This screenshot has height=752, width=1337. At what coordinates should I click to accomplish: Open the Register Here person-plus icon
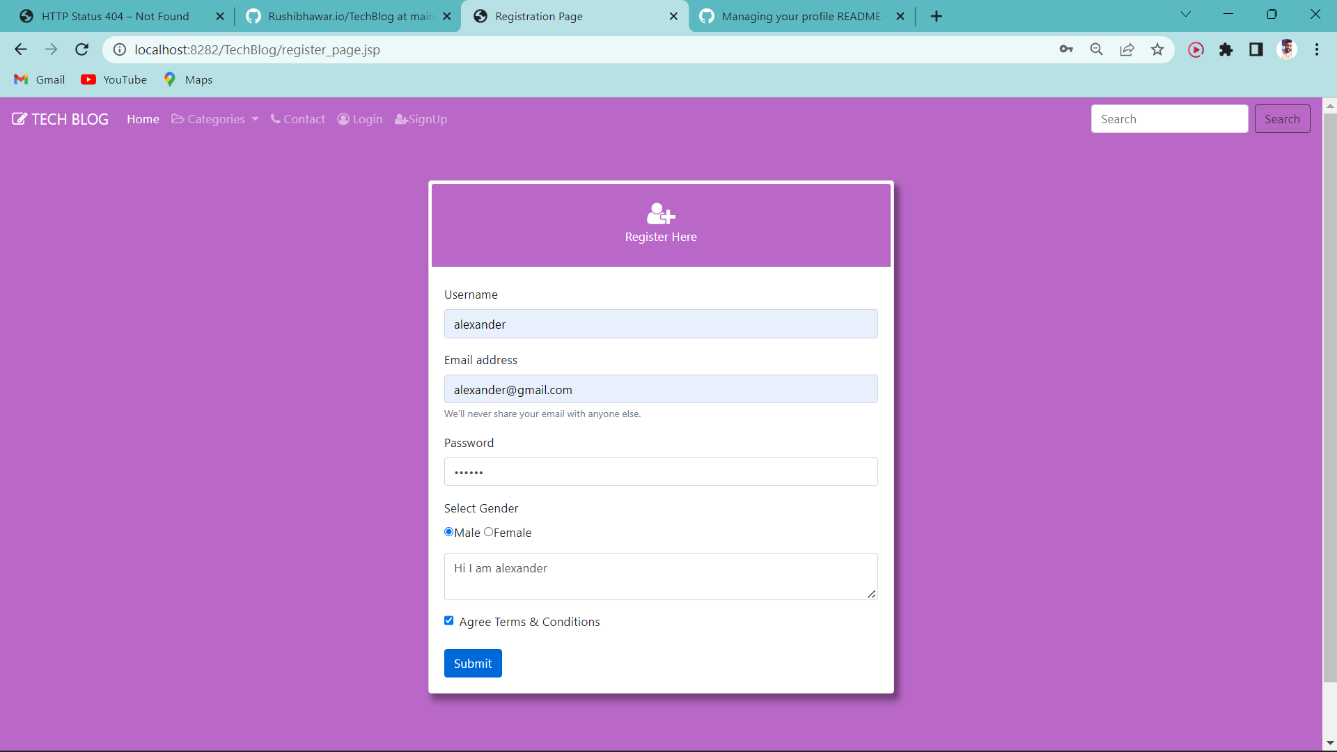point(660,214)
